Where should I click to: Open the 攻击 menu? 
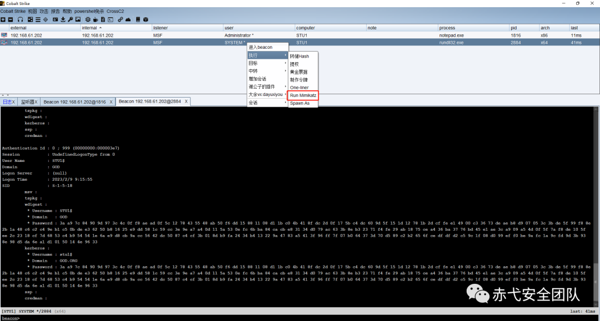tap(44, 12)
